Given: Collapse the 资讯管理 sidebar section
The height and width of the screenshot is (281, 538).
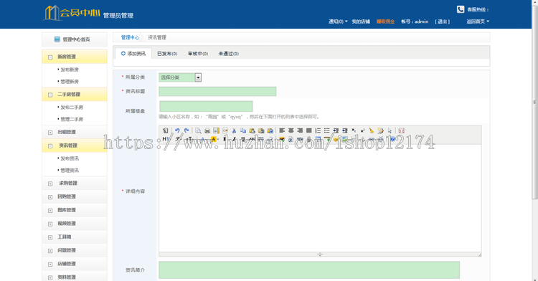Looking at the screenshot, I should pyautogui.click(x=50, y=146).
